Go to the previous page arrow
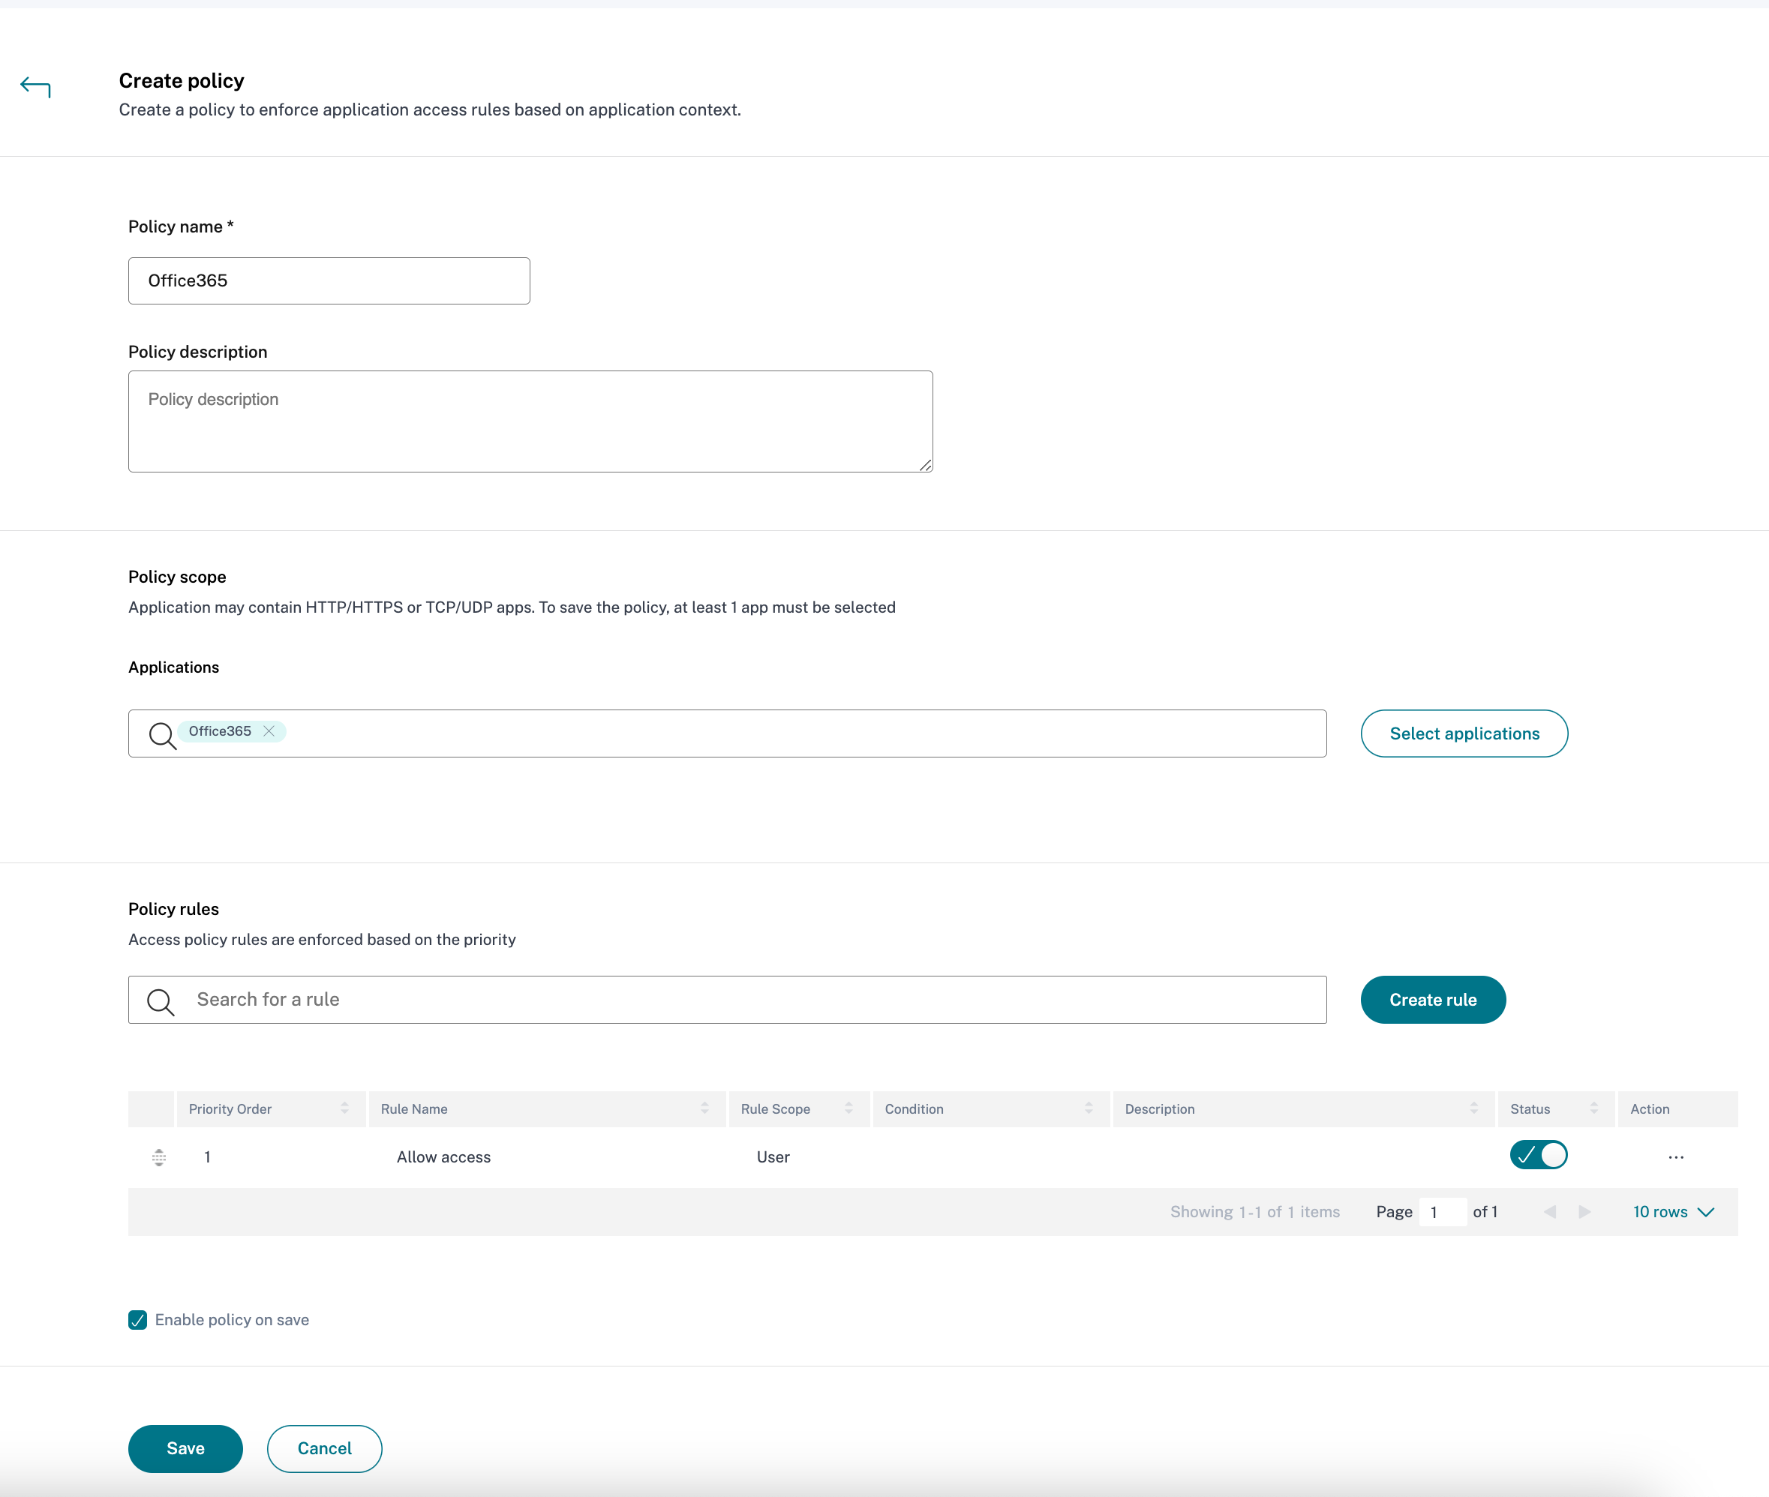1769x1497 pixels. 1550,1212
